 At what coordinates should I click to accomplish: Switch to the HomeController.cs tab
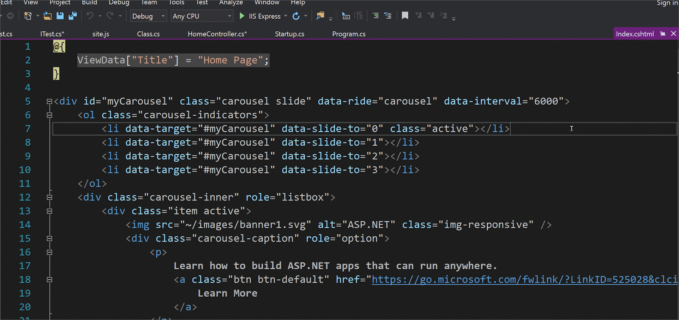[x=217, y=34]
